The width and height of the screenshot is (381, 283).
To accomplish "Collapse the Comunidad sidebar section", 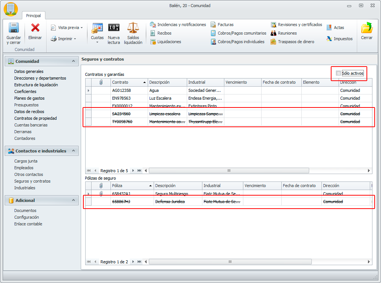I will [x=73, y=61].
